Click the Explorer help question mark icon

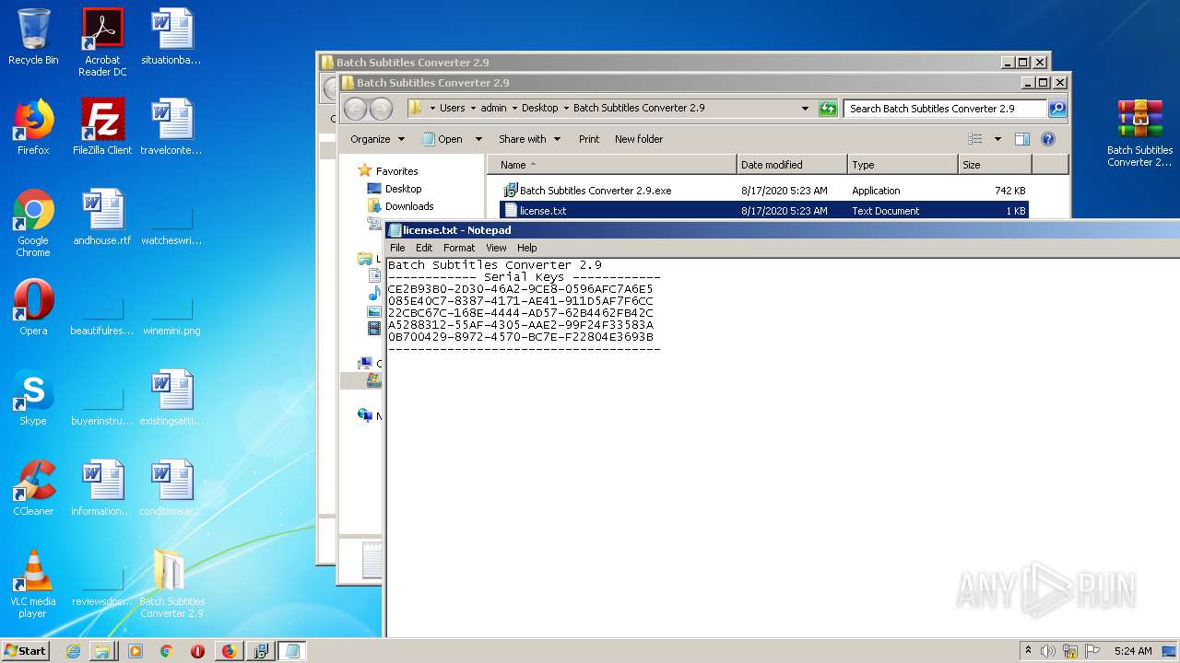tap(1048, 139)
